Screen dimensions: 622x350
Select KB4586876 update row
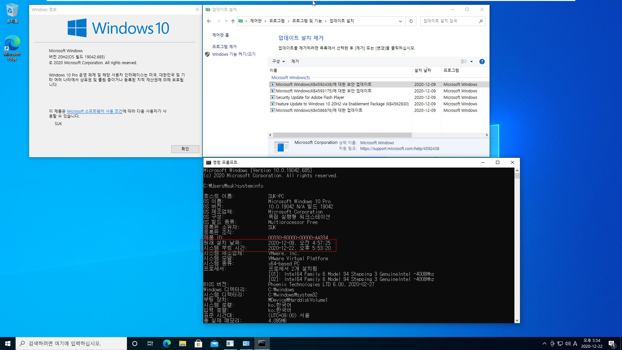(378, 111)
